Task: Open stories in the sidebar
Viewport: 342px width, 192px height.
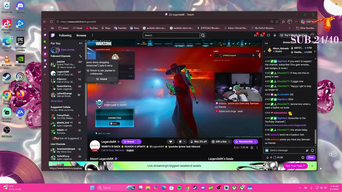Action: click(x=68, y=50)
